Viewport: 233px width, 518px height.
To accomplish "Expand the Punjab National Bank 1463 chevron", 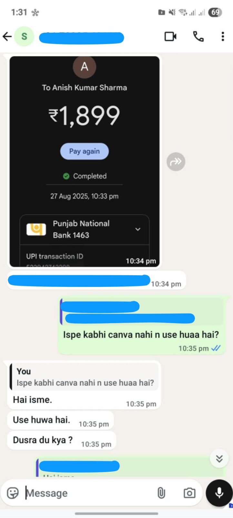I will (138, 229).
